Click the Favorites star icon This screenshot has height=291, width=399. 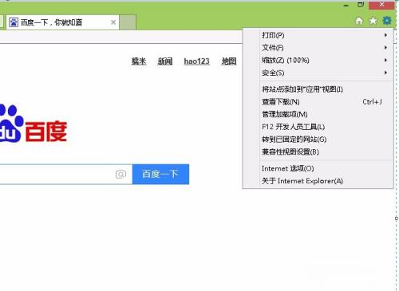click(x=373, y=21)
